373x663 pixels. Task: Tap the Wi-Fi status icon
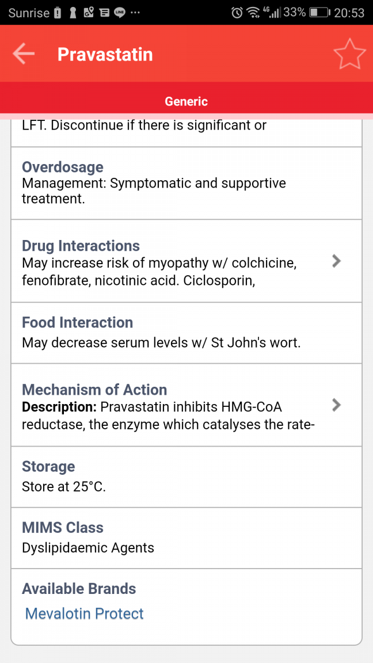pos(254,13)
